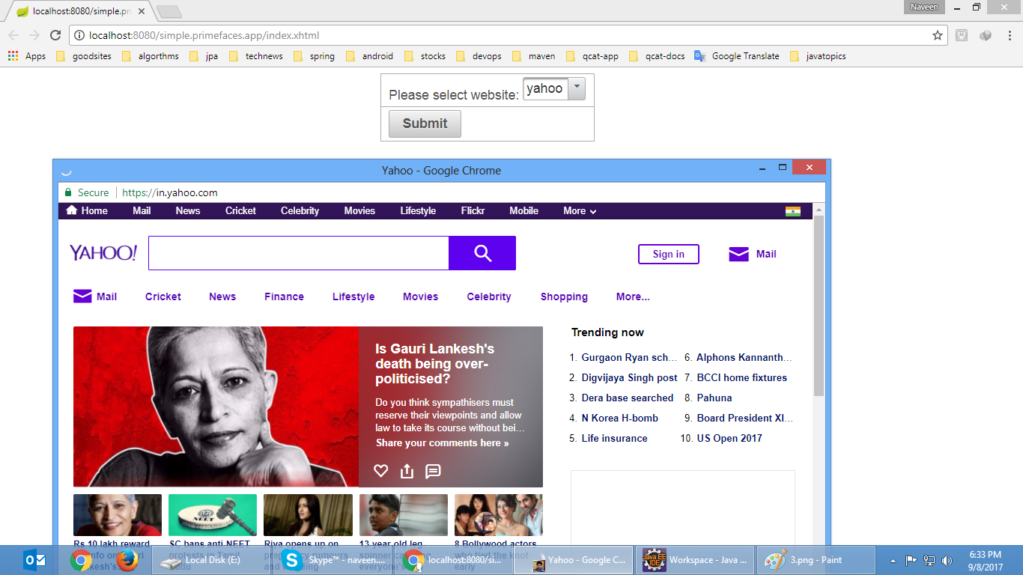Open the javatopics bookmark folder
Viewport: 1023px width, 575px height.
click(818, 56)
